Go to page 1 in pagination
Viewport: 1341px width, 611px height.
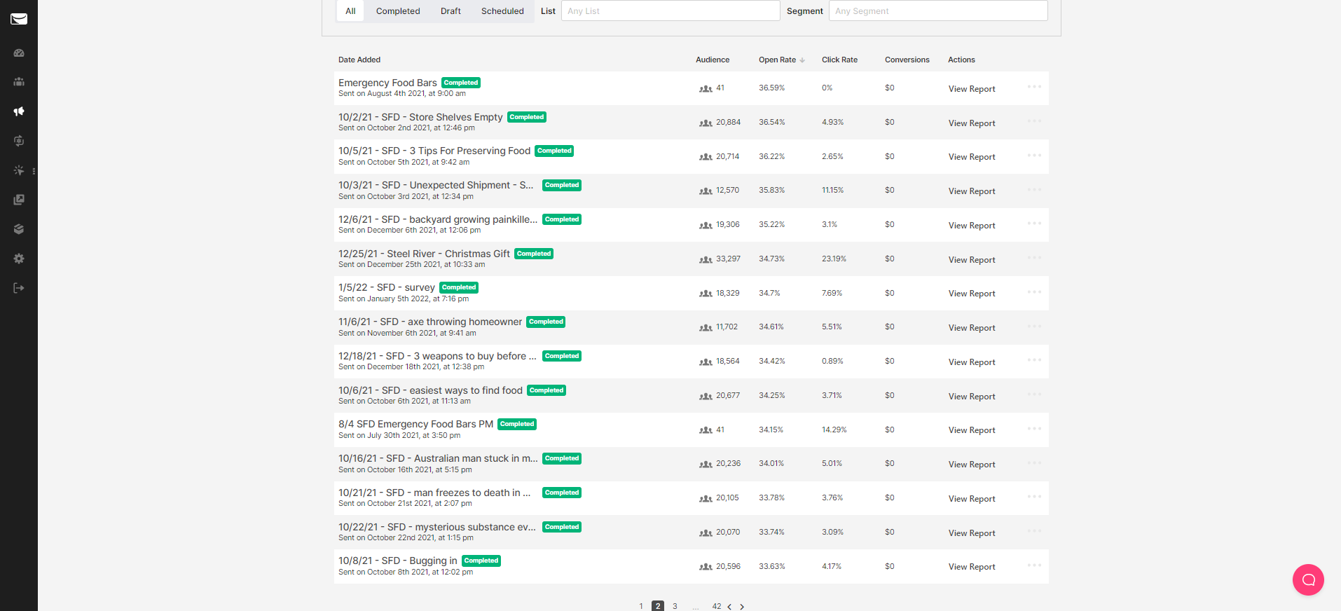[641, 607]
